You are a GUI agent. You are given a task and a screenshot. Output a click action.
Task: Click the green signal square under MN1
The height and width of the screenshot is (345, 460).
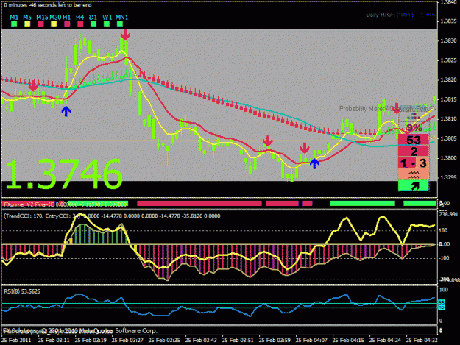tap(120, 24)
